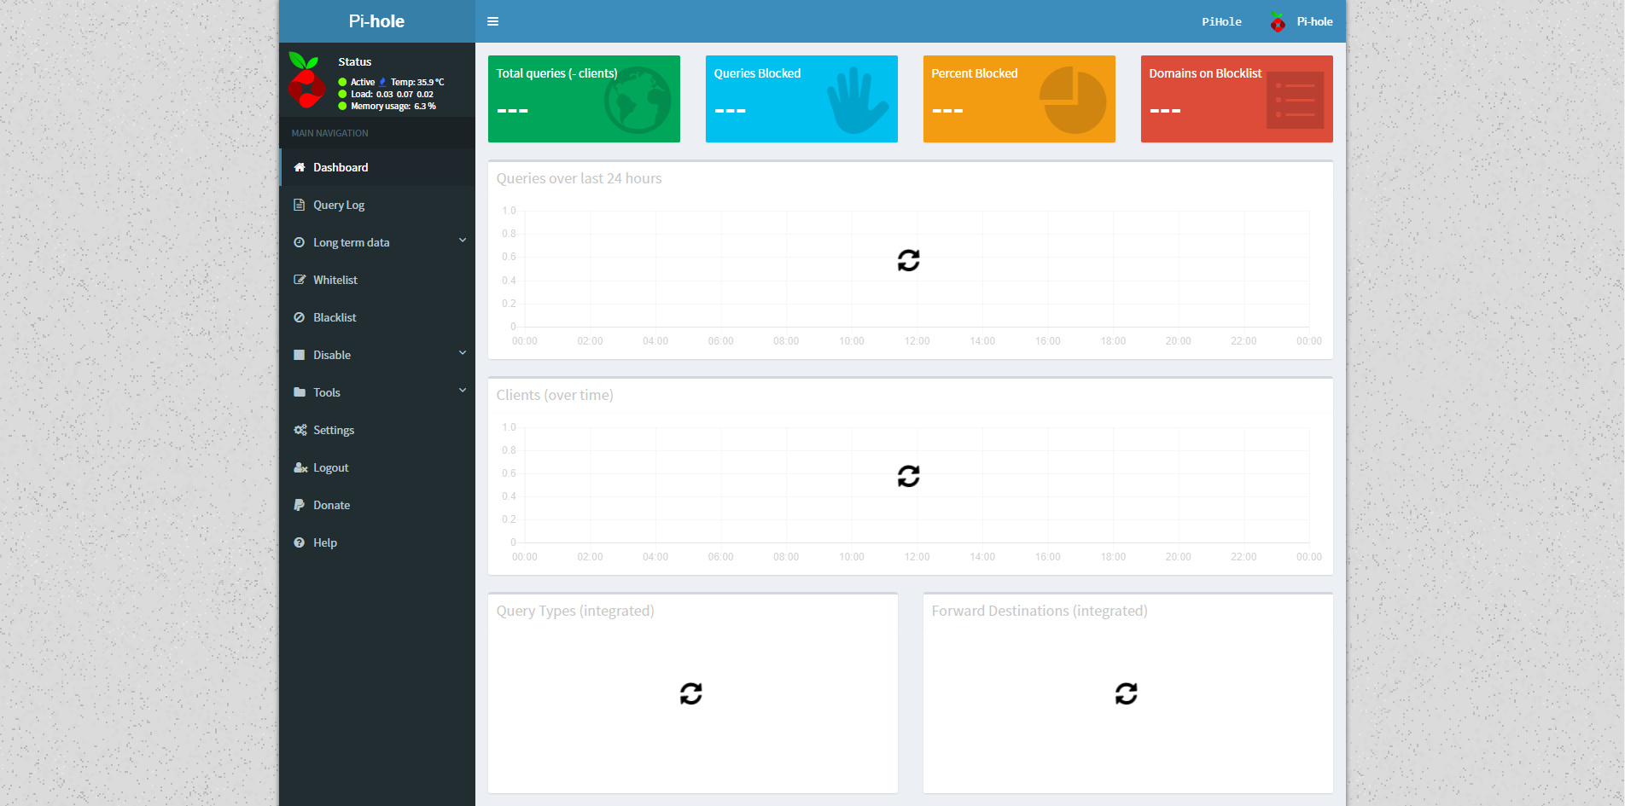Viewport: 1625px width, 806px height.
Task: Expand the Long term data submenu
Action: click(x=462, y=241)
